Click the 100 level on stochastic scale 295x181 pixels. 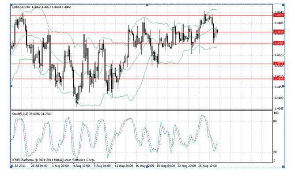(276, 113)
